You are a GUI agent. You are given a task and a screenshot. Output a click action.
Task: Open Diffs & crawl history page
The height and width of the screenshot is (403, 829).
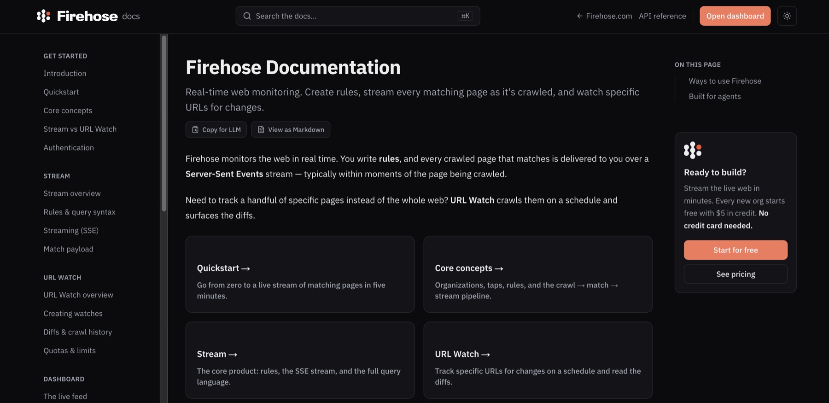(77, 332)
